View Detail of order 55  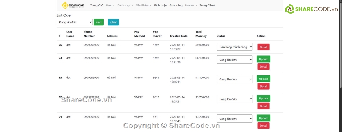[264, 47]
